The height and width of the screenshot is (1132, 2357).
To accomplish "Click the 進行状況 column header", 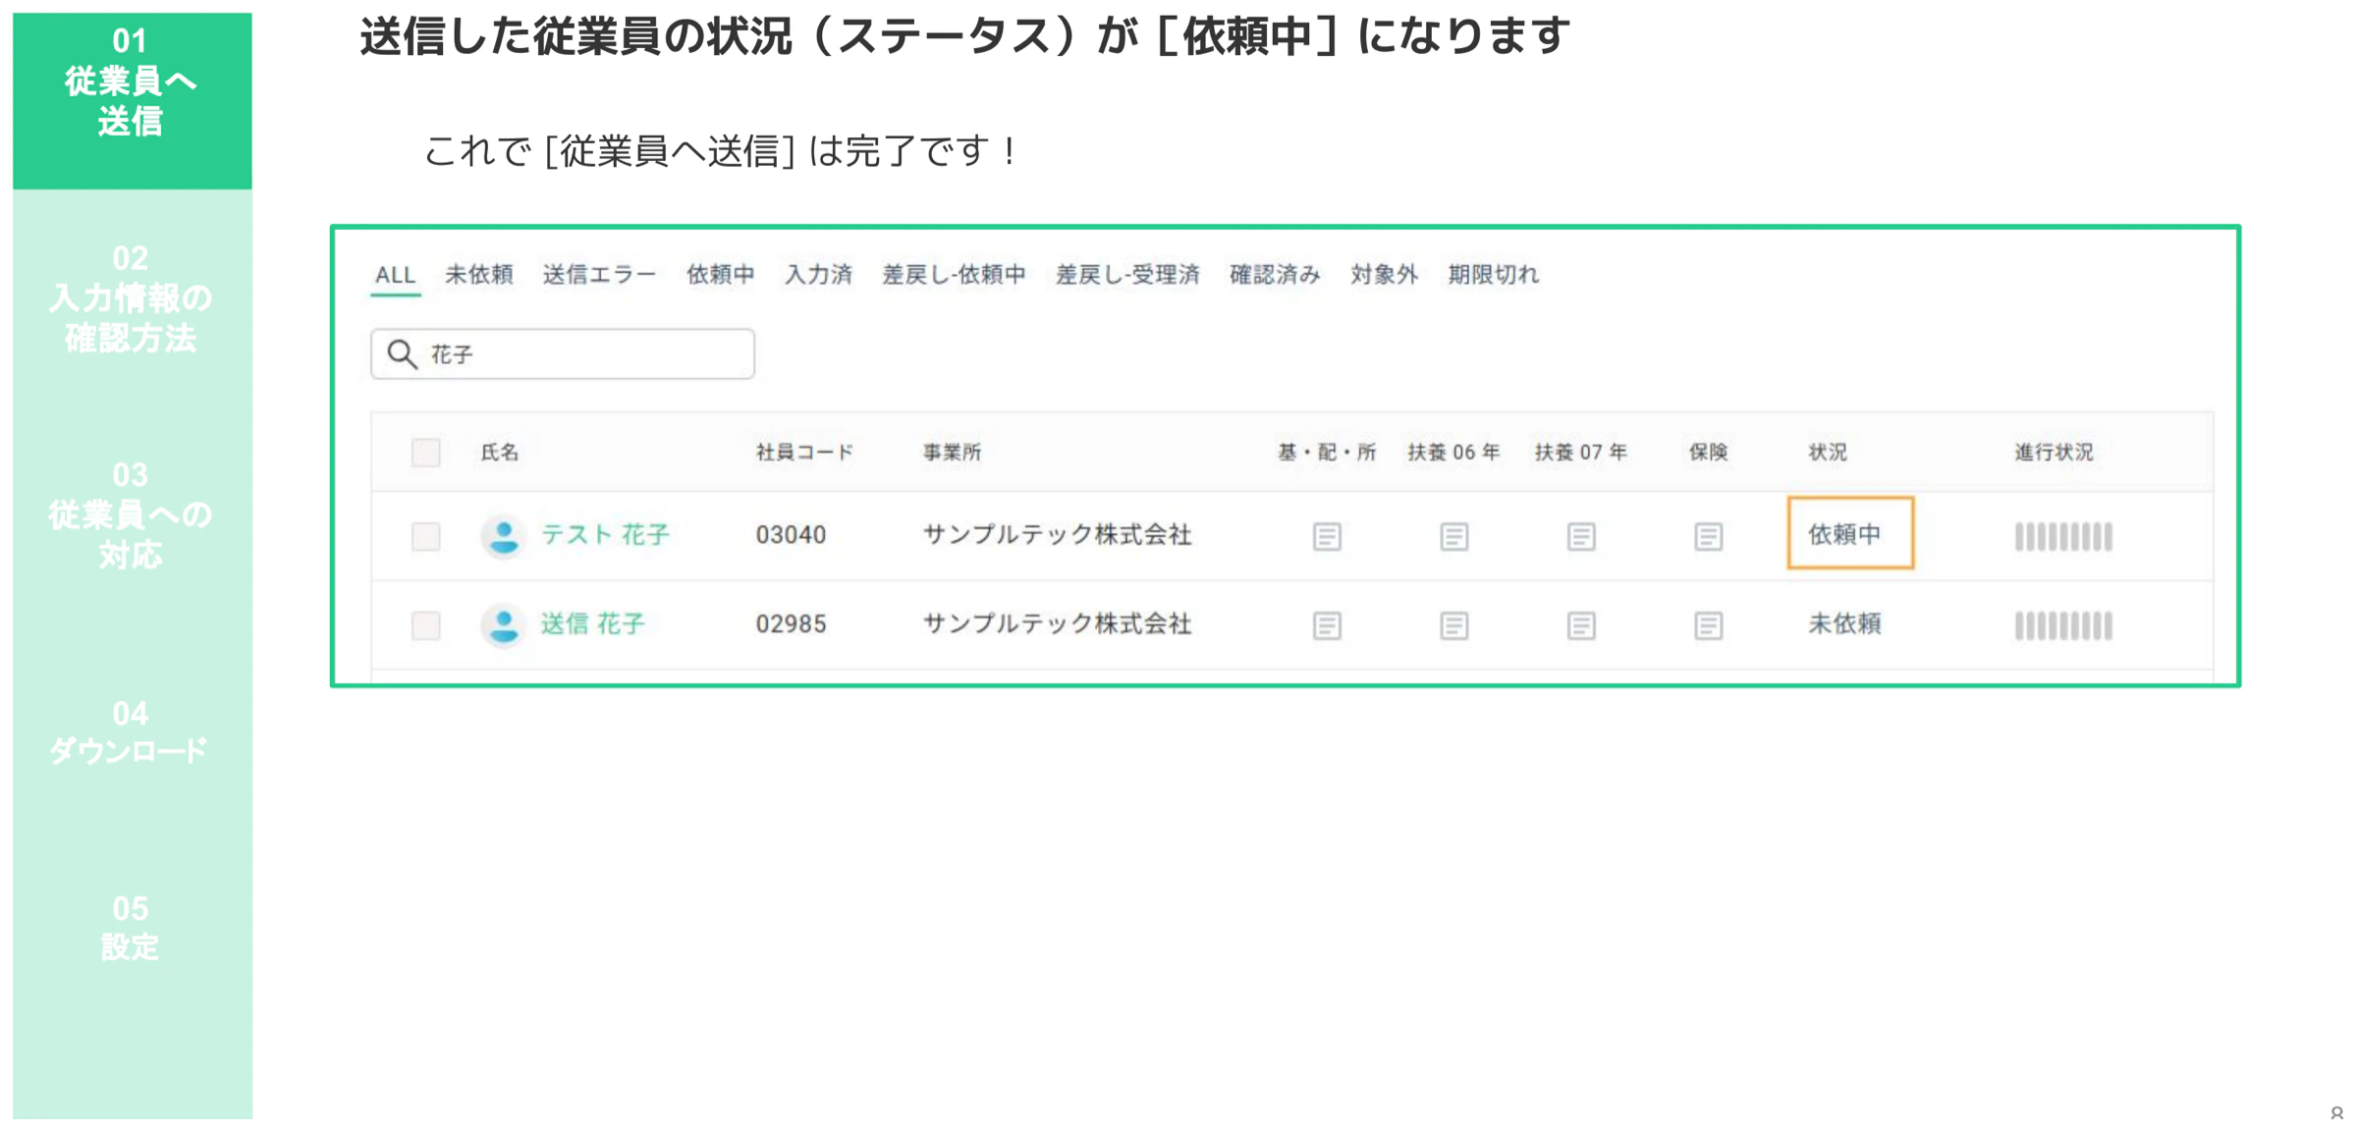I will pyautogui.click(x=2054, y=453).
